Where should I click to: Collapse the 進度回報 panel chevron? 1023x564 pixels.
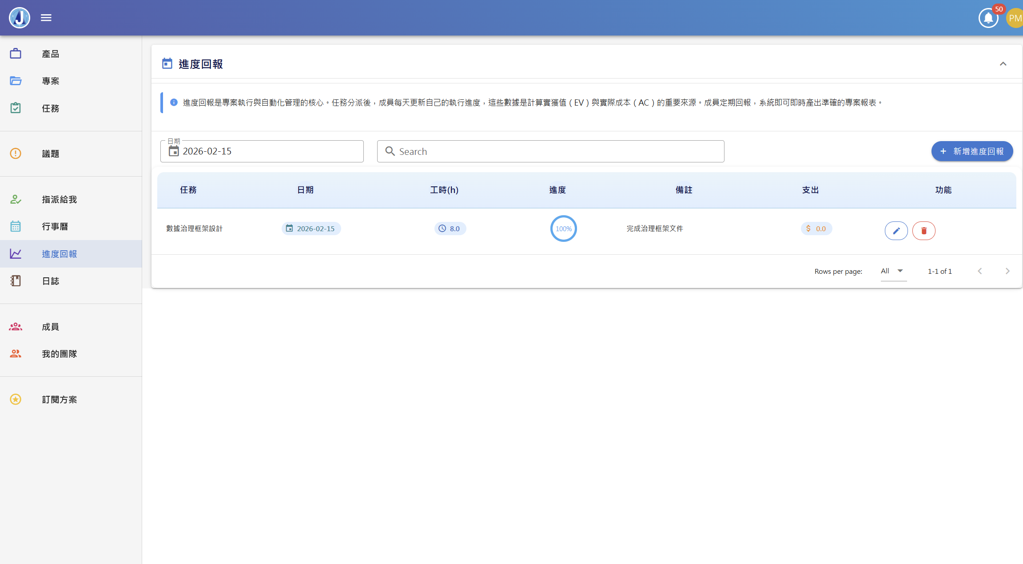1003,64
